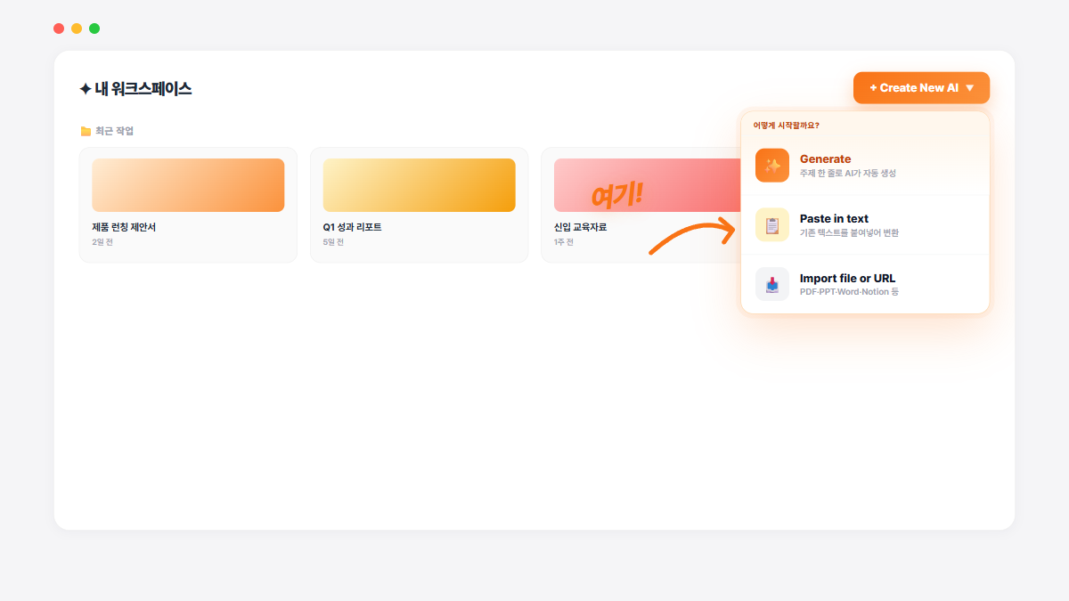1069x601 pixels.
Task: Click the 신입 교육자료 title text
Action: [x=580, y=227]
